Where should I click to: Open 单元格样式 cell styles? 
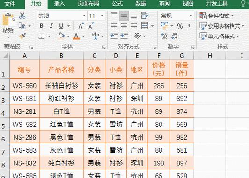(219, 36)
